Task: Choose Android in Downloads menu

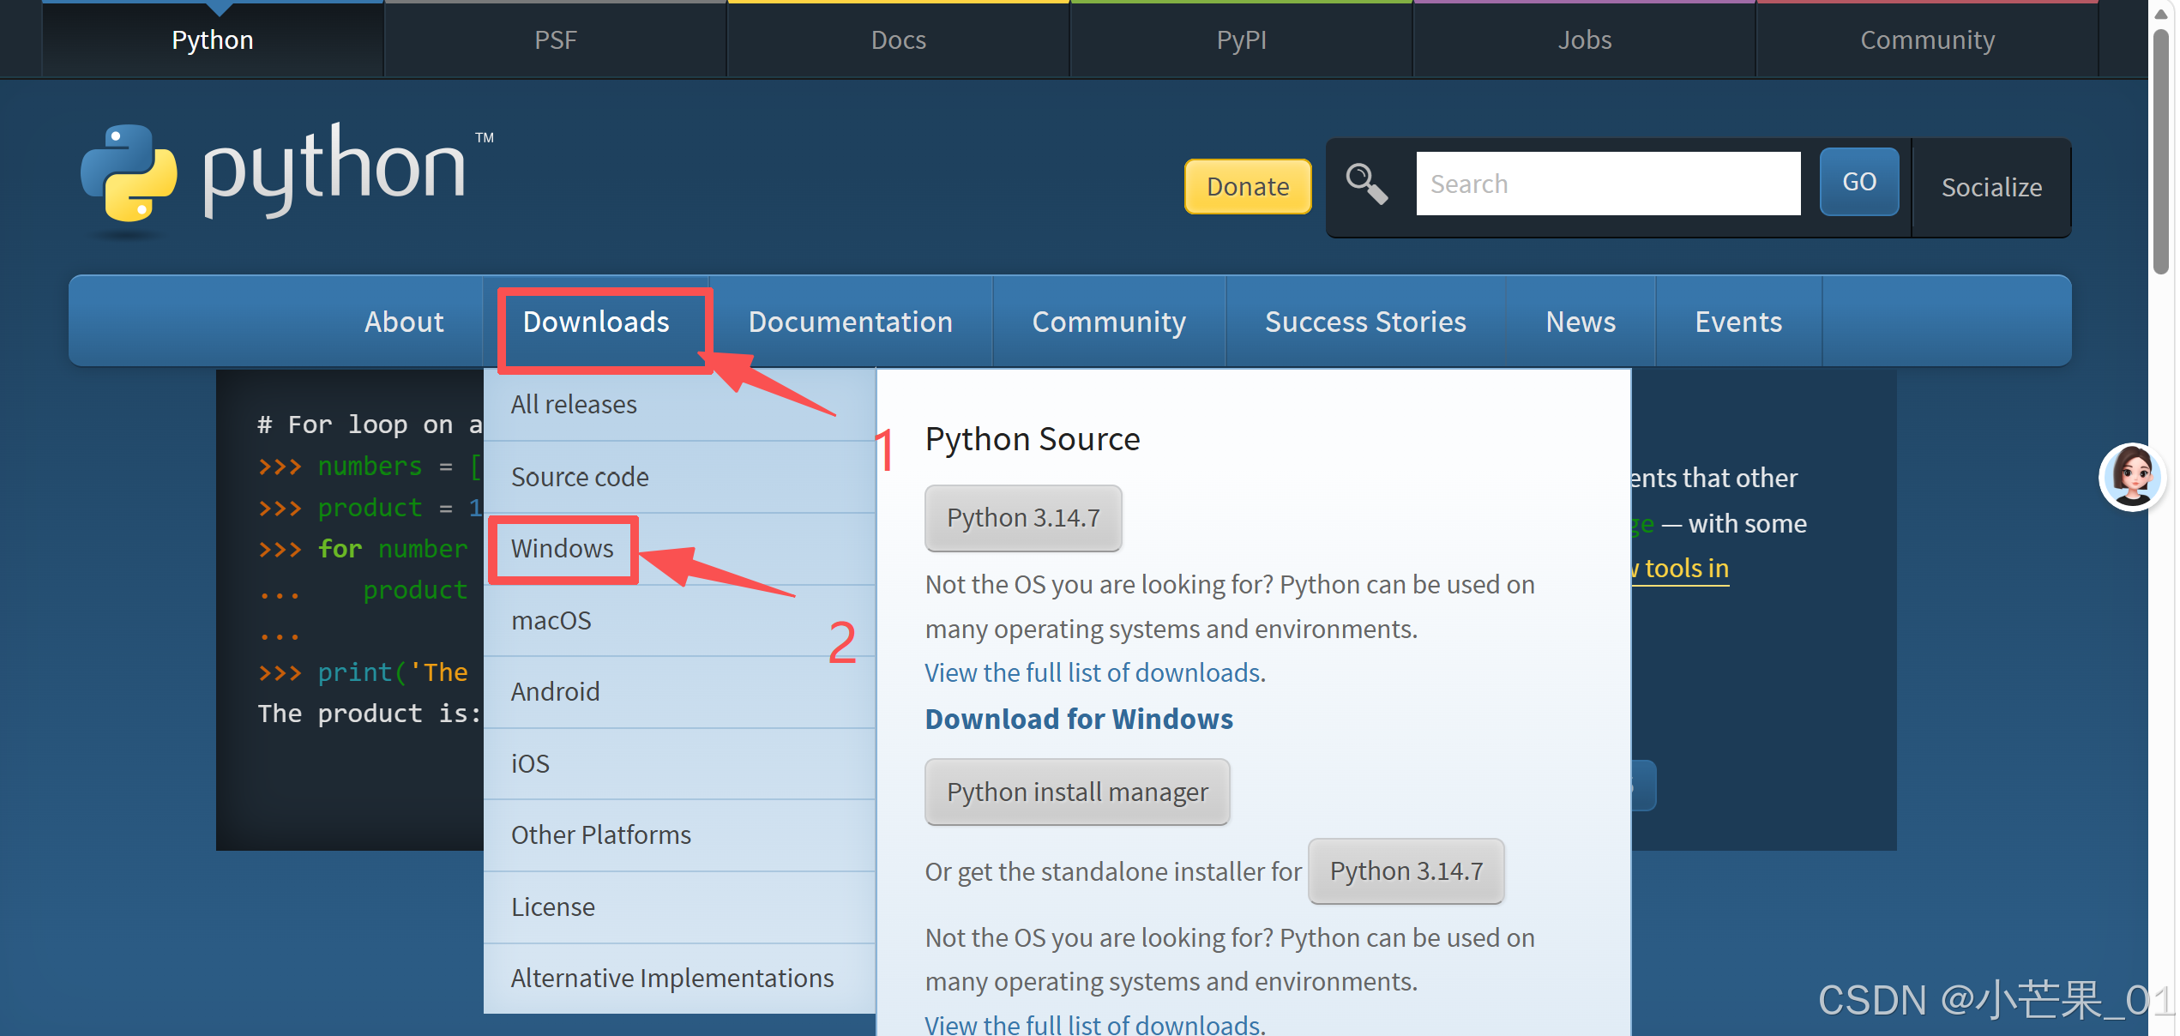Action: point(679,692)
